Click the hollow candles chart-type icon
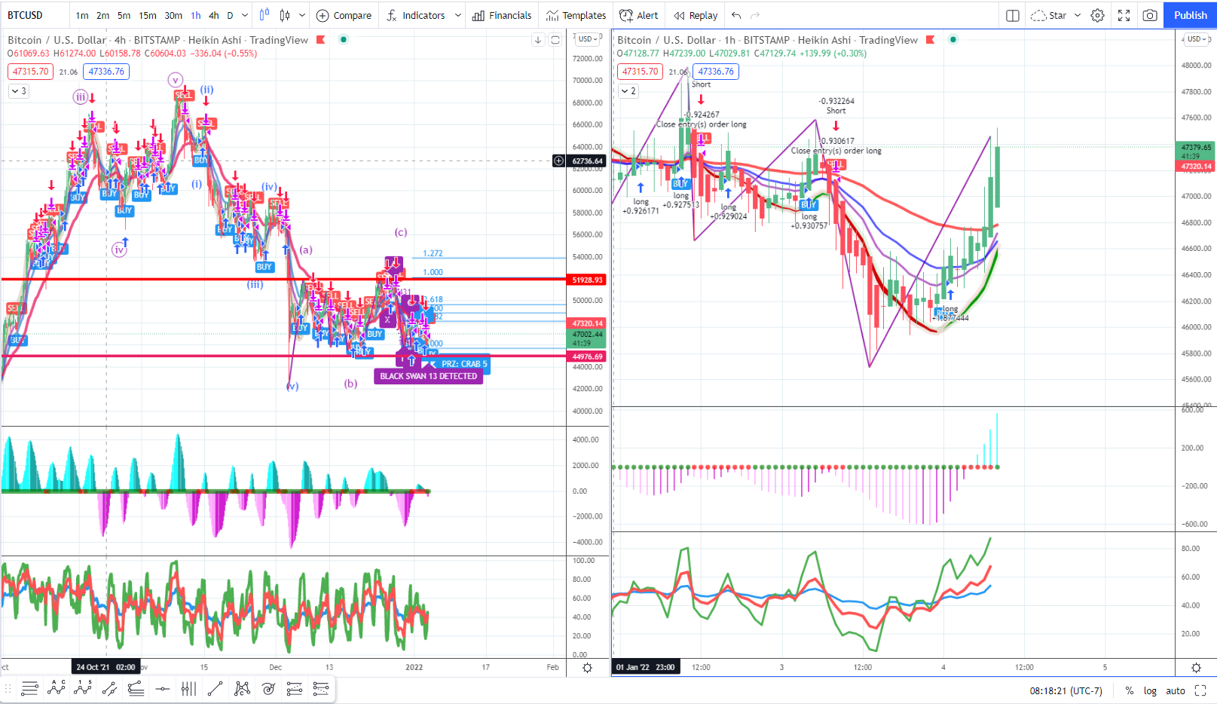 point(285,15)
